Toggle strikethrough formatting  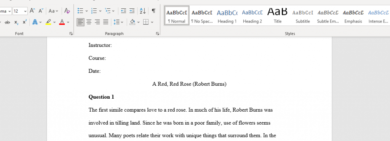pyautogui.click(x=8, y=22)
